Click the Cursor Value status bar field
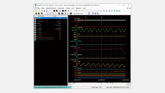 coord(96,87)
